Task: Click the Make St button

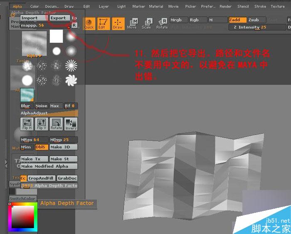Action: point(64,159)
